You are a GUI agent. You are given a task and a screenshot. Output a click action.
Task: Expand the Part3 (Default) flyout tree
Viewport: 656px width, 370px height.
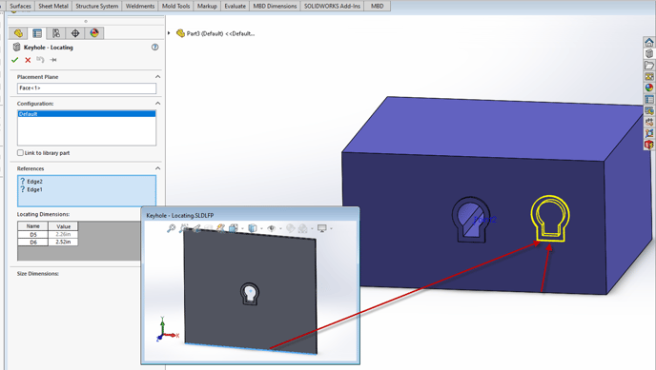(x=169, y=33)
